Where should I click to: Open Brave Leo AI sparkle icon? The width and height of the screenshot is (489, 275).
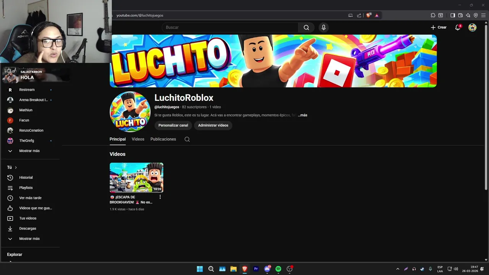point(468,15)
